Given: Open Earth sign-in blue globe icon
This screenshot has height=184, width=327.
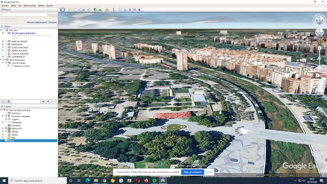Looking at the screenshot, I should [139, 9].
